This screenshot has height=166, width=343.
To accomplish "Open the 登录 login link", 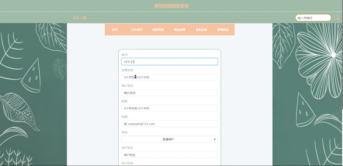I will [76, 18].
